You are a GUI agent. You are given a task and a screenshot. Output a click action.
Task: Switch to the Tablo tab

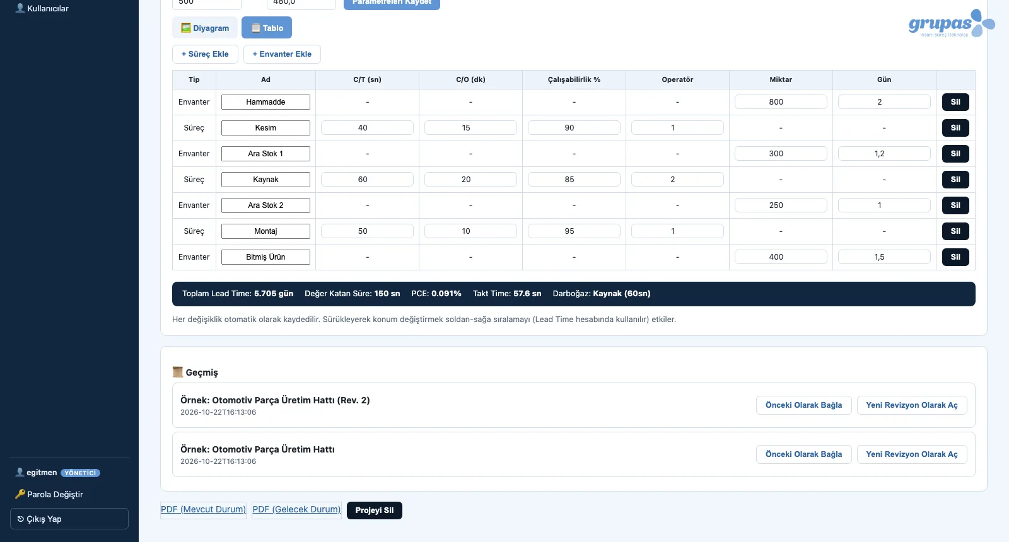coord(267,28)
